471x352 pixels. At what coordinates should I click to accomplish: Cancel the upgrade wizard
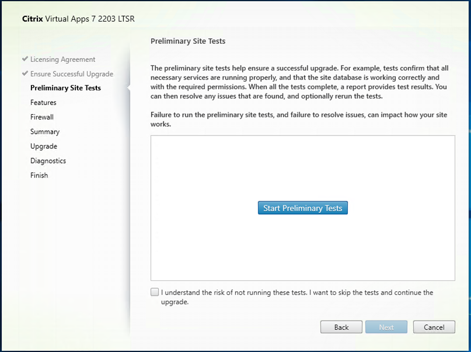coord(434,327)
